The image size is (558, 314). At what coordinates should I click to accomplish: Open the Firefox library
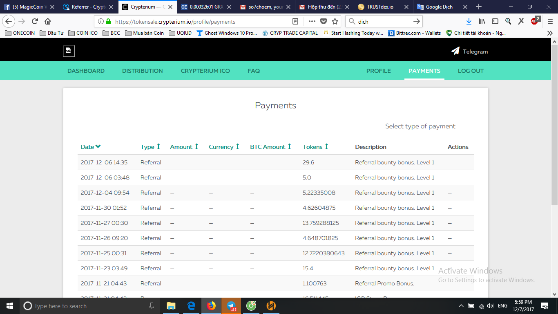[x=482, y=21]
